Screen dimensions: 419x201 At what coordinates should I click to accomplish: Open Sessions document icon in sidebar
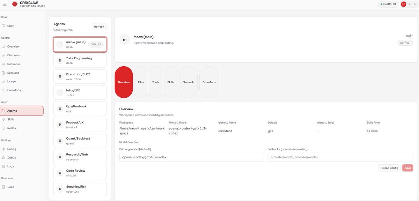[3, 73]
